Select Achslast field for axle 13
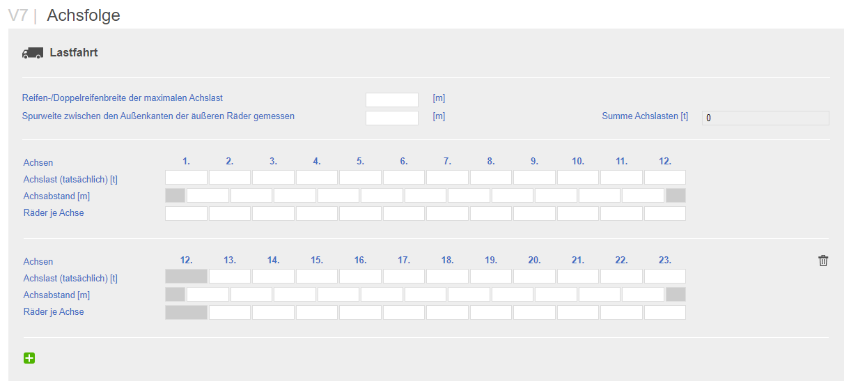851x388 pixels. (230, 277)
